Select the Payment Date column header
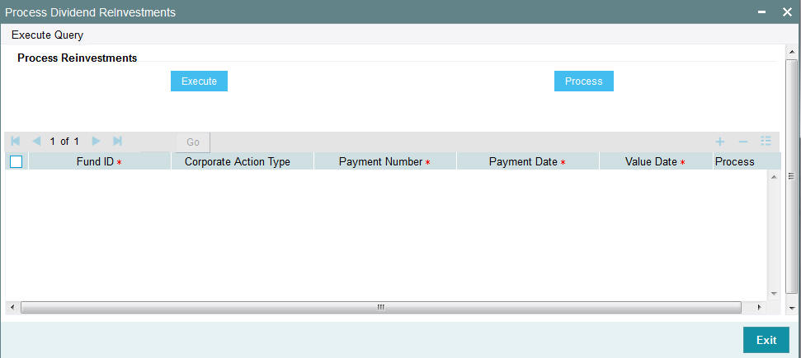The width and height of the screenshot is (801, 358). click(528, 161)
